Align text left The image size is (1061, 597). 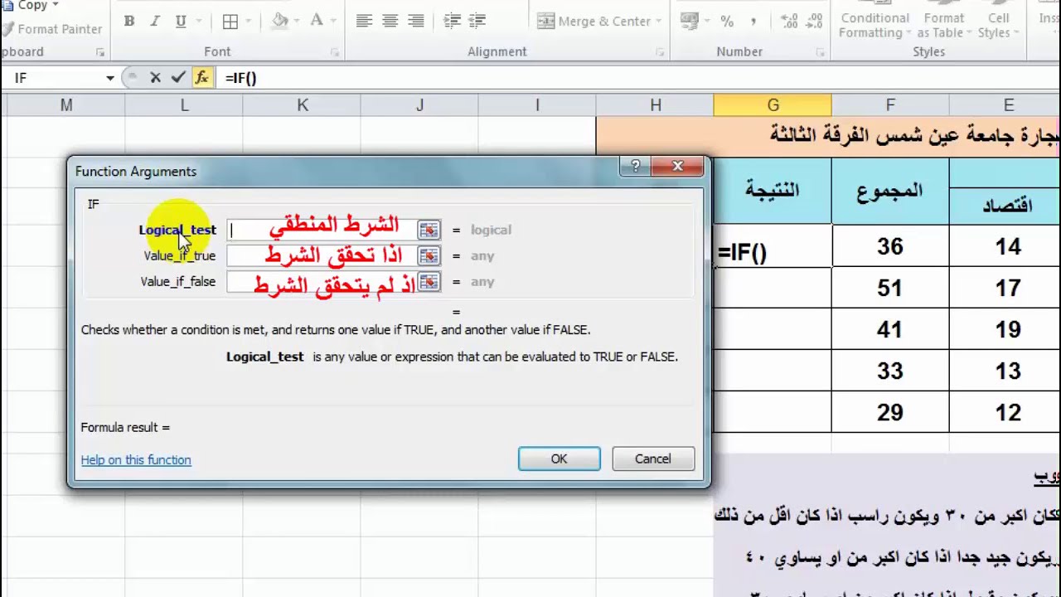(x=364, y=22)
